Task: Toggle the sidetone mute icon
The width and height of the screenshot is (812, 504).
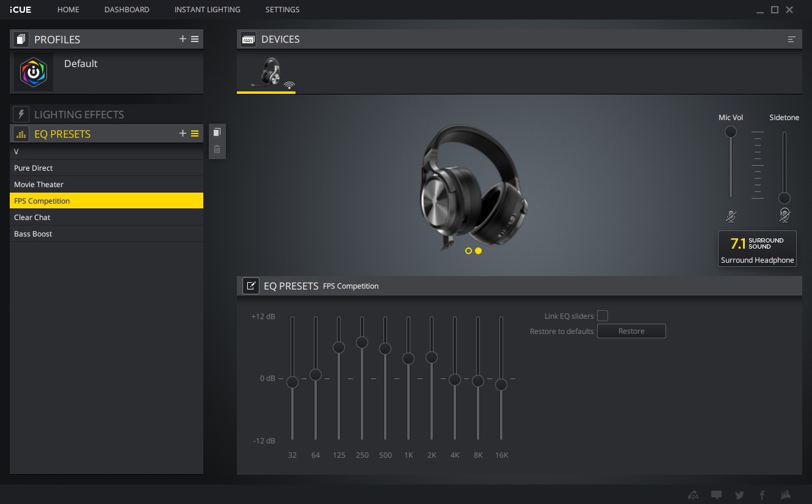Action: (785, 215)
